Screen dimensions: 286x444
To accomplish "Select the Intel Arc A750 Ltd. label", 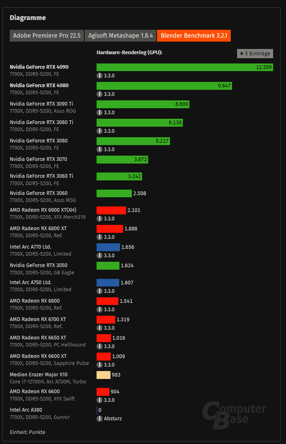I will 31,282.
